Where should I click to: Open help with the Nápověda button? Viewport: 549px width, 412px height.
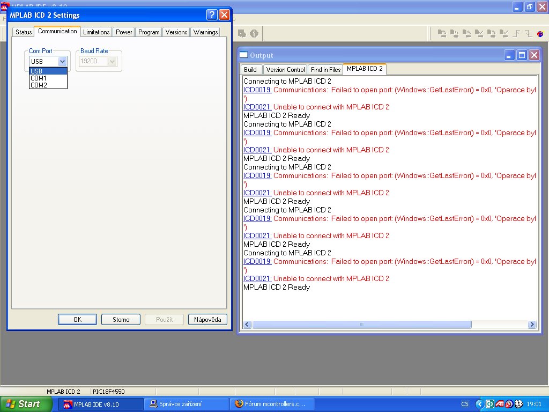(207, 320)
